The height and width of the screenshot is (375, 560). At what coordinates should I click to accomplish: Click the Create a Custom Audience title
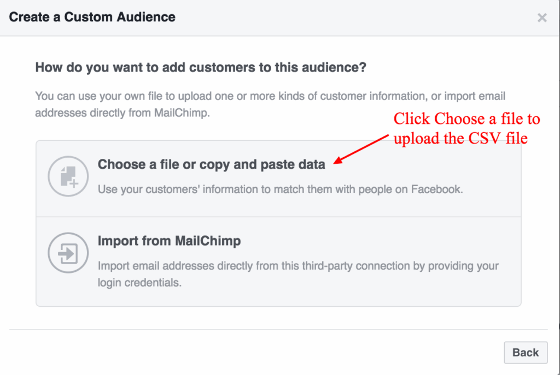pyautogui.click(x=91, y=17)
